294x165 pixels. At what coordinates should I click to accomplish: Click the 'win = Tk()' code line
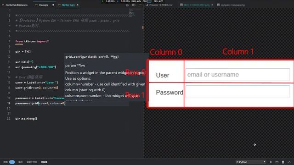[x=23, y=52]
